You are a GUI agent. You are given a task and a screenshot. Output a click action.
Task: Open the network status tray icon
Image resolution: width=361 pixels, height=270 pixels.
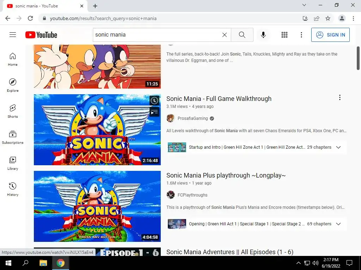[x=307, y=263]
